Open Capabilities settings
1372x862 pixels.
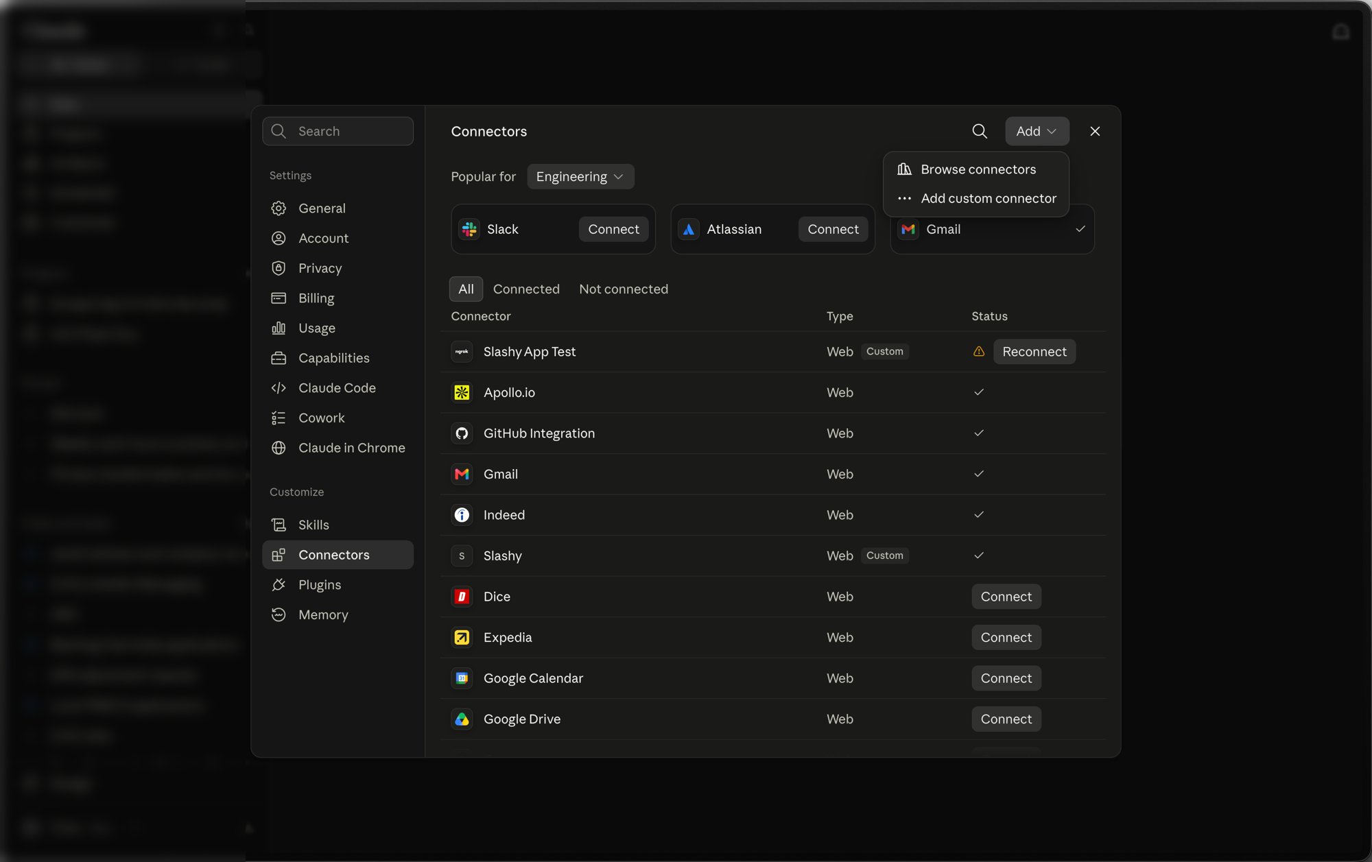coord(338,357)
